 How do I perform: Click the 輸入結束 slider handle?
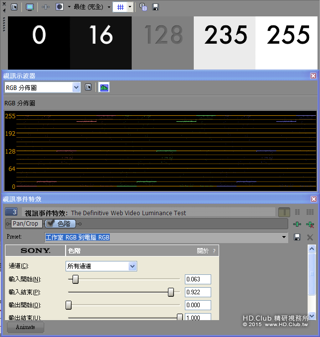click(x=171, y=292)
